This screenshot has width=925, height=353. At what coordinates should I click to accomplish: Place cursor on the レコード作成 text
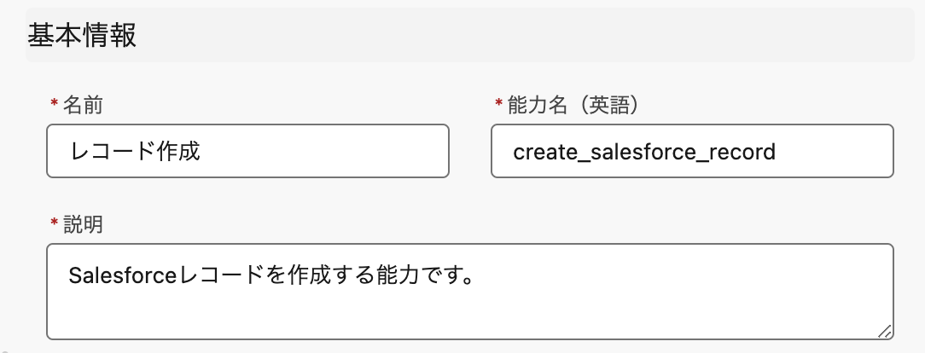coord(132,152)
